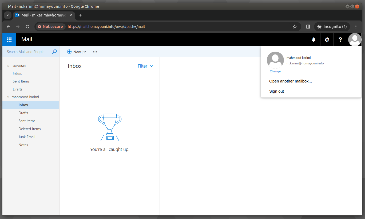The width and height of the screenshot is (365, 219).
Task: Open the more actions ellipsis
Action: point(95,52)
